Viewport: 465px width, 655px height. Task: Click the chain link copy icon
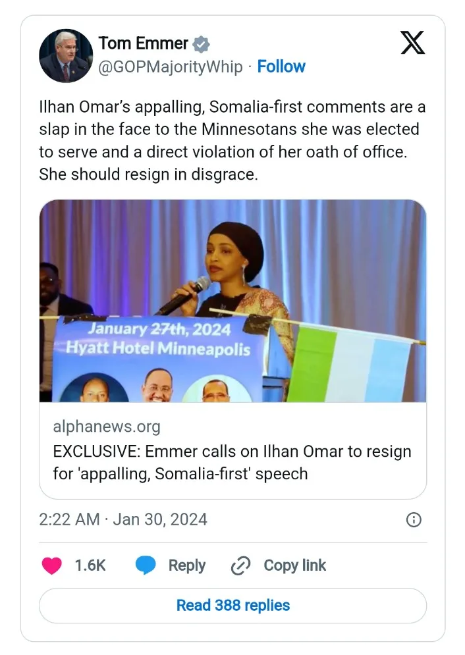(240, 565)
